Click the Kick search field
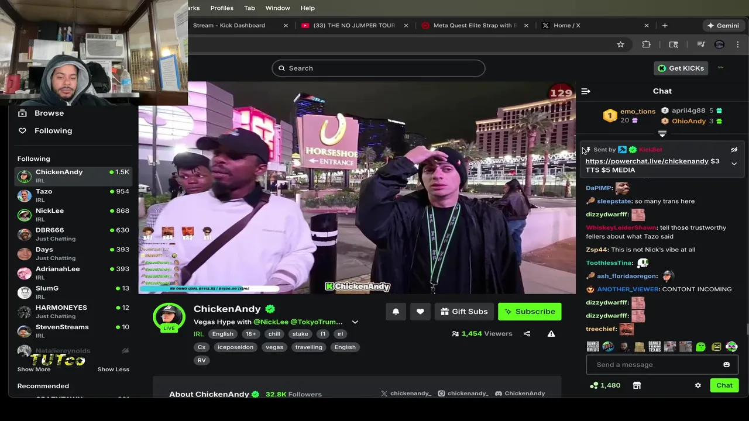The height and width of the screenshot is (421, 749). click(x=378, y=68)
